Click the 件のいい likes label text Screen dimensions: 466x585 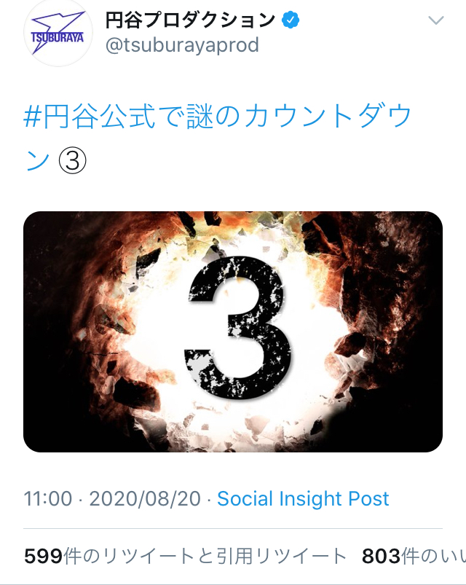(x=433, y=557)
